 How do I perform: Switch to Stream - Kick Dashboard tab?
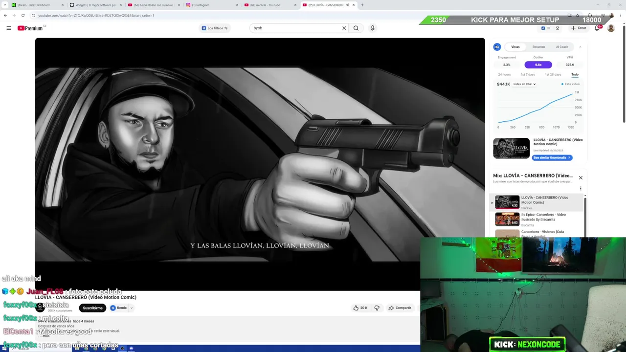tap(37, 5)
